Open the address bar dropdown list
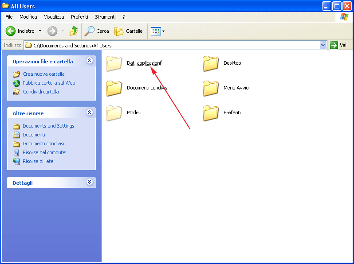354x264 pixels. tap(323, 45)
